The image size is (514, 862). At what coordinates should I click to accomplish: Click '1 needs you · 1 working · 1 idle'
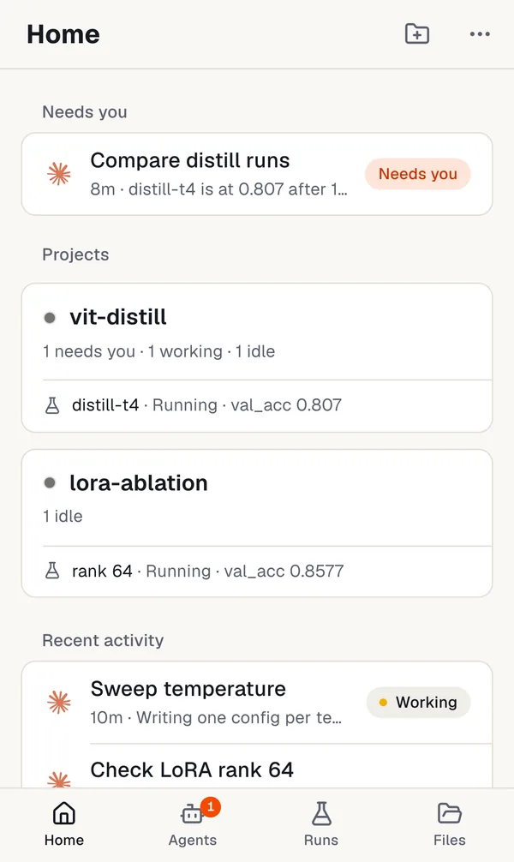158,351
